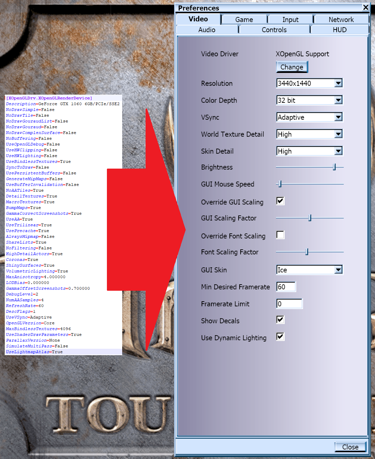Viewport: 375px width, 459px height.
Task: Switch to the Audio tab
Action: [x=207, y=30]
